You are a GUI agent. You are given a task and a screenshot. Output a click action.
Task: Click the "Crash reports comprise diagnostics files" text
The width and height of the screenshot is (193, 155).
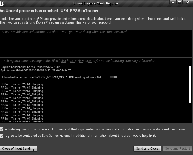29,61
